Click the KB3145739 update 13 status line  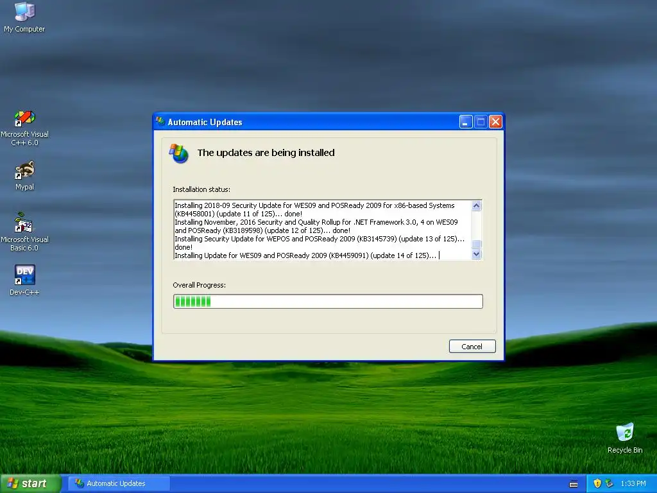pos(320,243)
